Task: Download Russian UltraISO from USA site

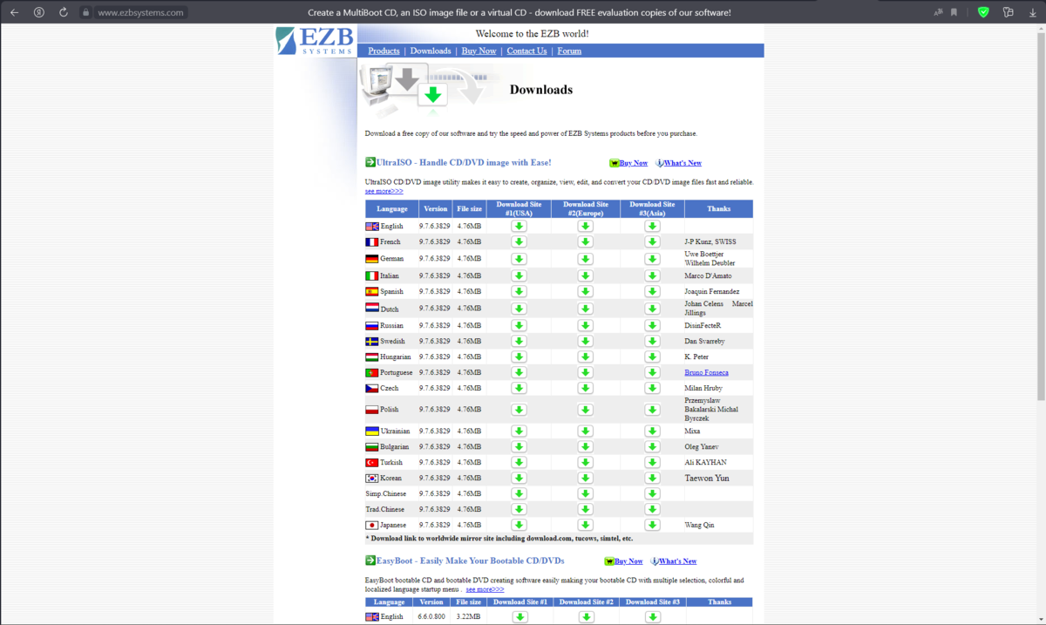Action: coord(519,325)
